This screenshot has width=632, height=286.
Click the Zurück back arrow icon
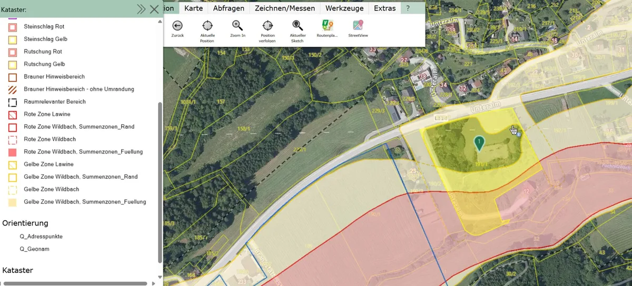(x=177, y=25)
